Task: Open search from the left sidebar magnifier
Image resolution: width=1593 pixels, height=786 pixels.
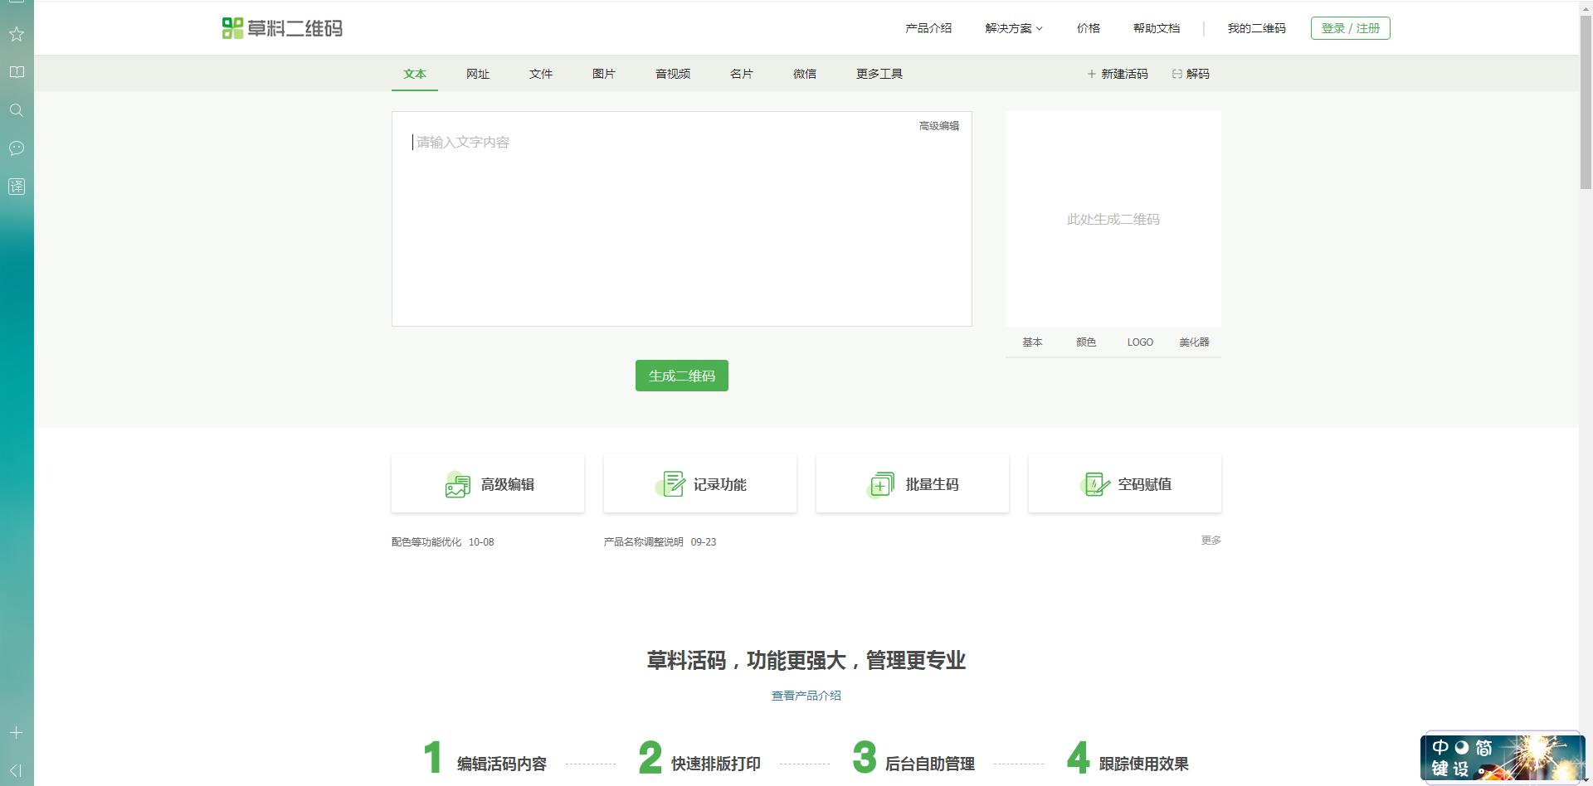Action: click(x=16, y=110)
